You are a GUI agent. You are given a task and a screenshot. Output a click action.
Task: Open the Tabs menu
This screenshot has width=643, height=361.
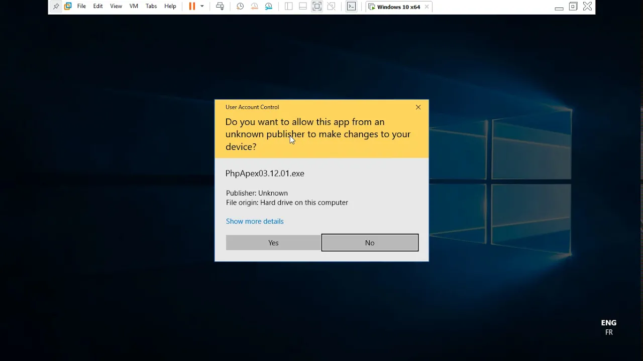coord(151,7)
